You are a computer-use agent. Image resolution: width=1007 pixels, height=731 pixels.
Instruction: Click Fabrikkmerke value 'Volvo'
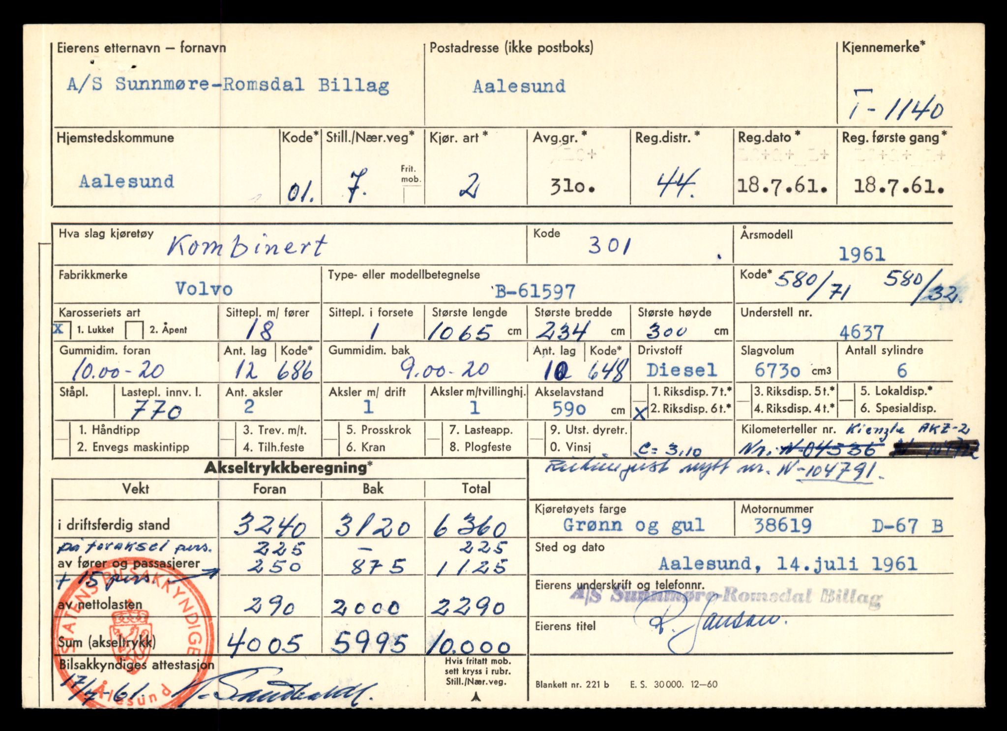tap(204, 289)
